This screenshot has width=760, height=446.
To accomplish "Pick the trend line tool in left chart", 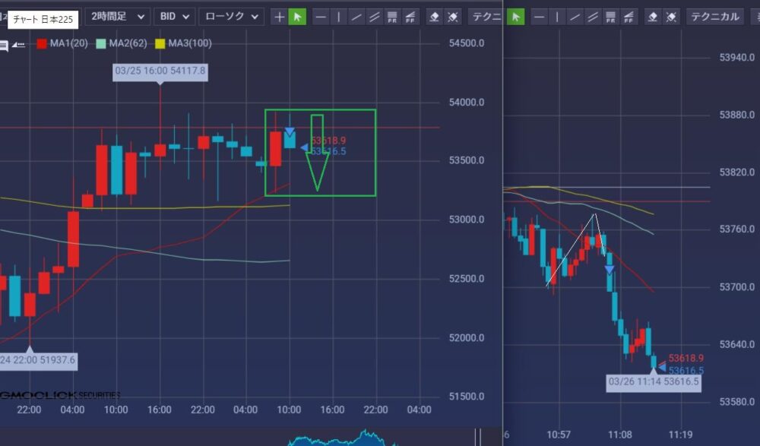I will [x=356, y=17].
